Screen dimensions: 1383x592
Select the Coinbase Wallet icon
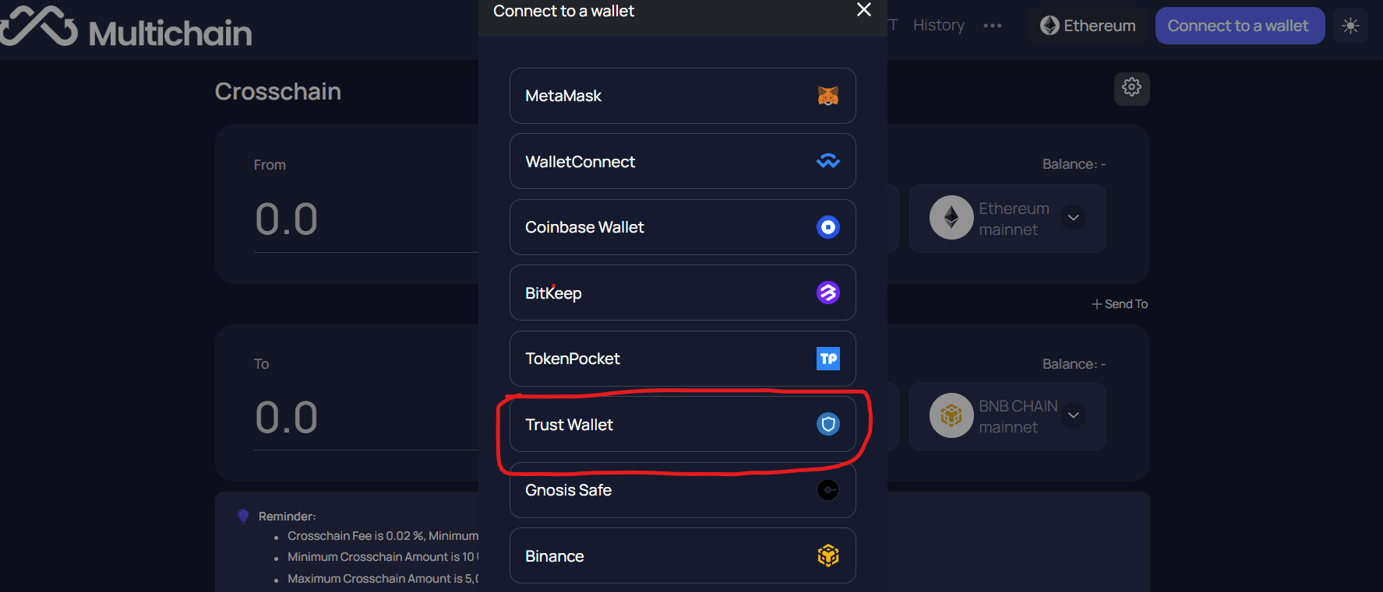click(x=828, y=227)
